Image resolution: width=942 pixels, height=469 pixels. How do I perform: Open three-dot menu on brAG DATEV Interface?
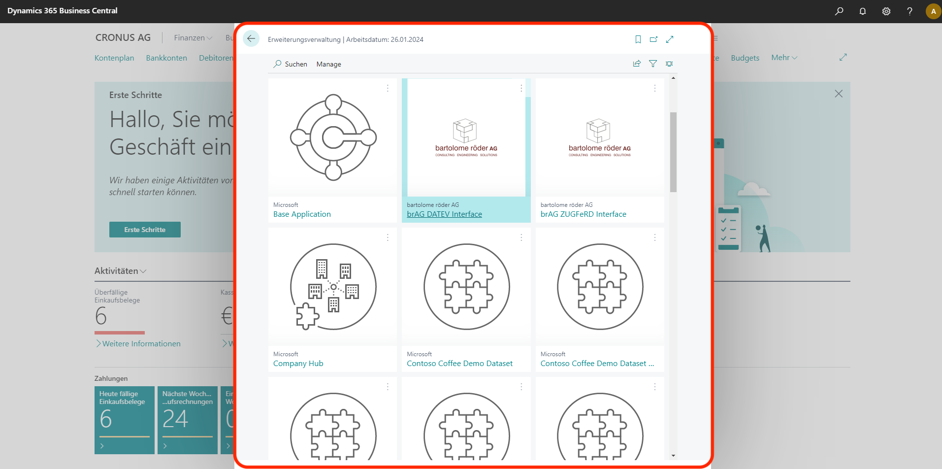[521, 88]
